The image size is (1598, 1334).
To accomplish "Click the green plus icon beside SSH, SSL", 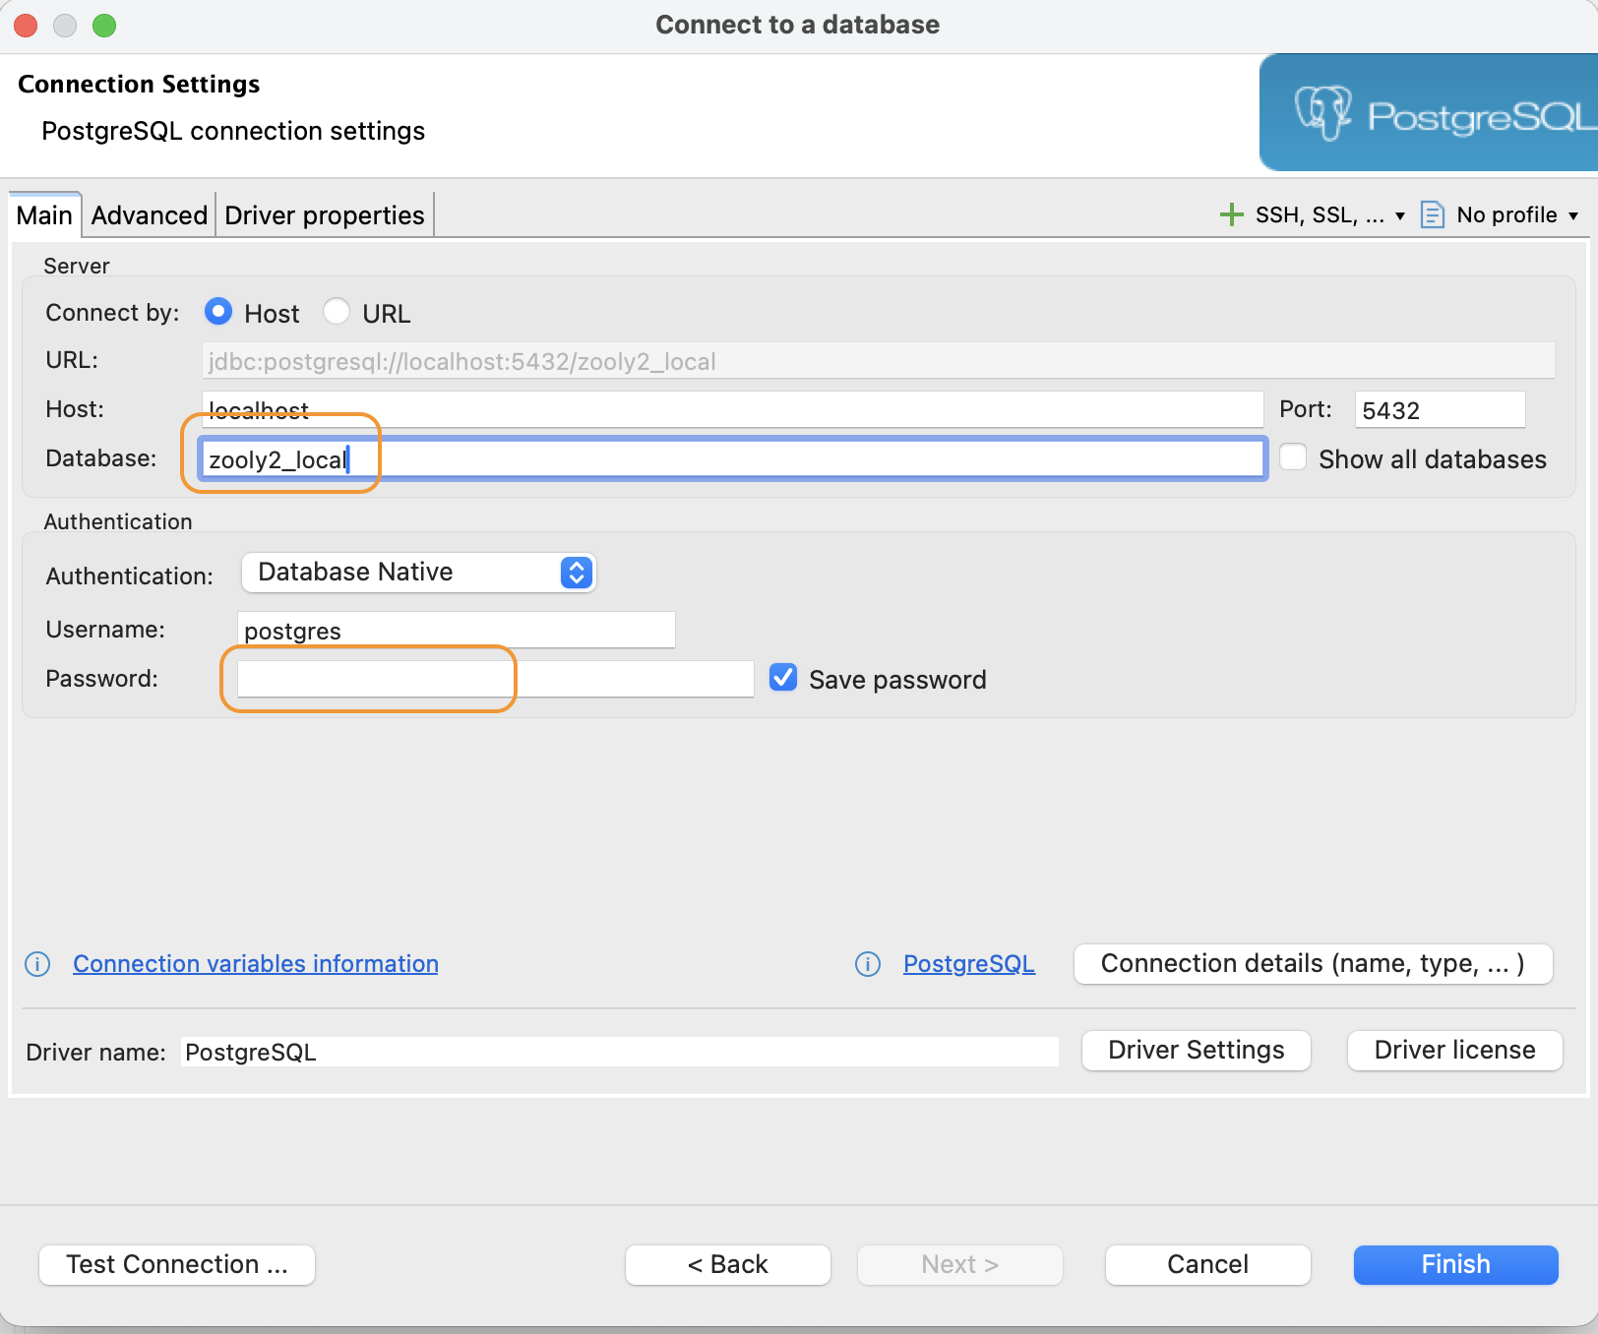I will tap(1231, 214).
